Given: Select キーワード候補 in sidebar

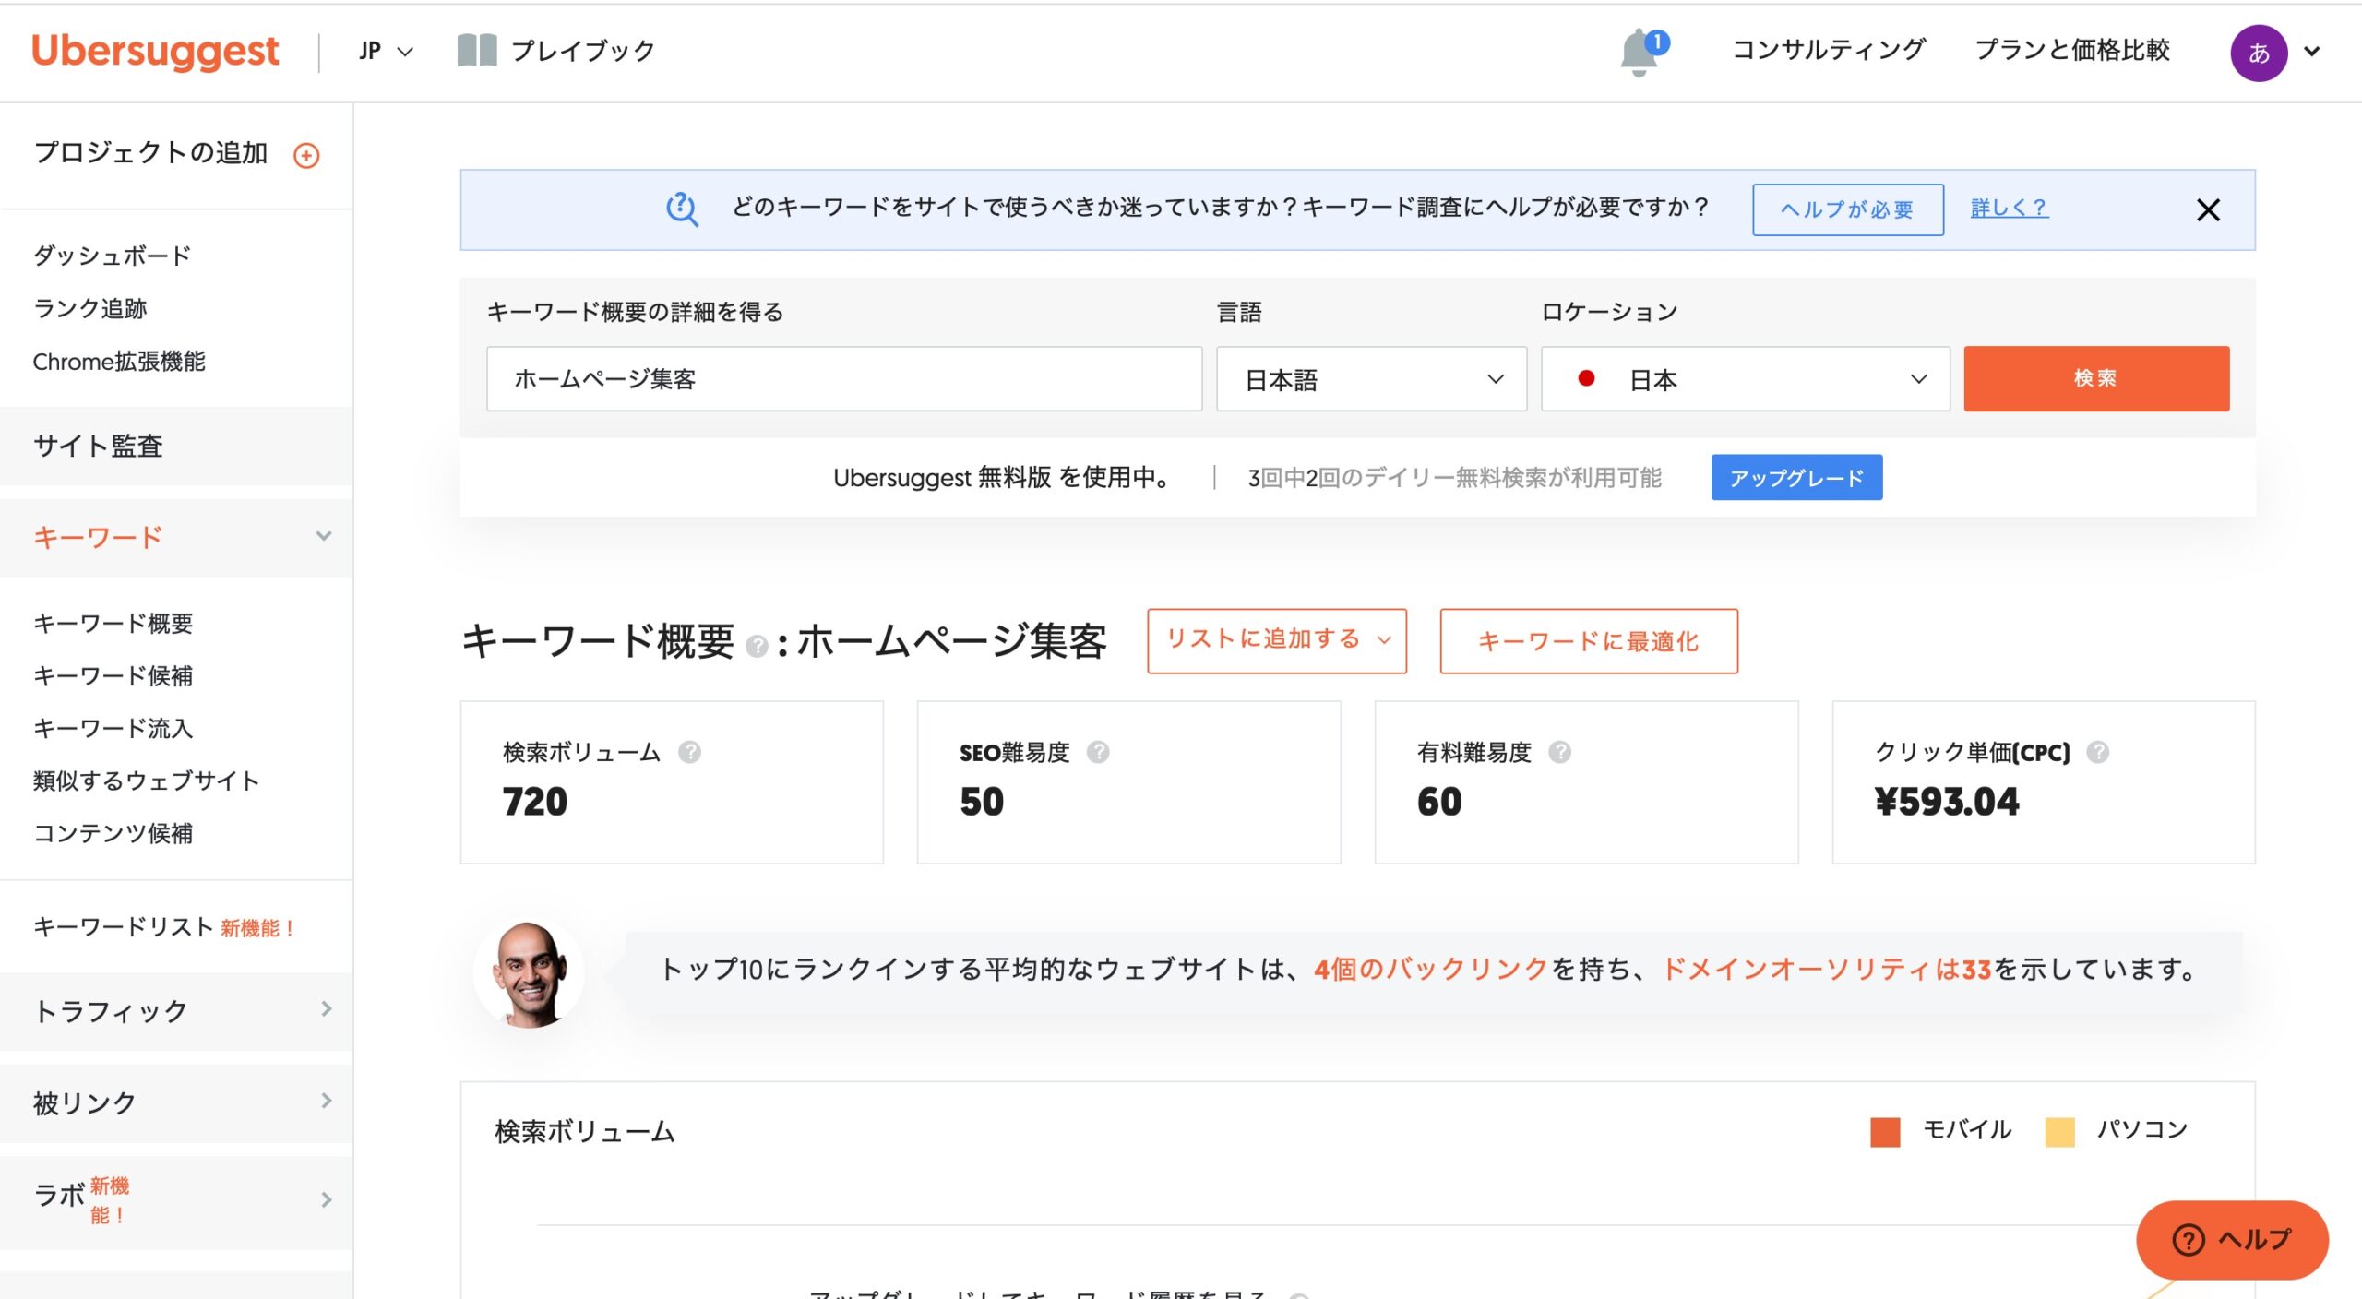Looking at the screenshot, I should coord(113,675).
